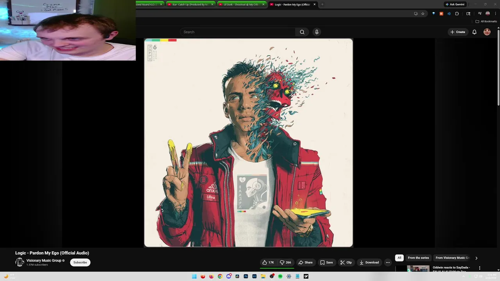500x281 pixels.
Task: Open a new browser tab
Action: 322,4
